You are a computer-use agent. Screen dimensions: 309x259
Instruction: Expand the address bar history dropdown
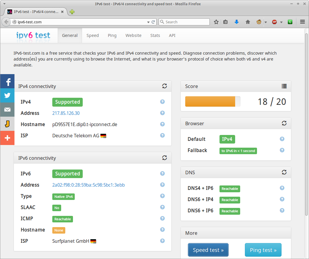(x=148, y=22)
